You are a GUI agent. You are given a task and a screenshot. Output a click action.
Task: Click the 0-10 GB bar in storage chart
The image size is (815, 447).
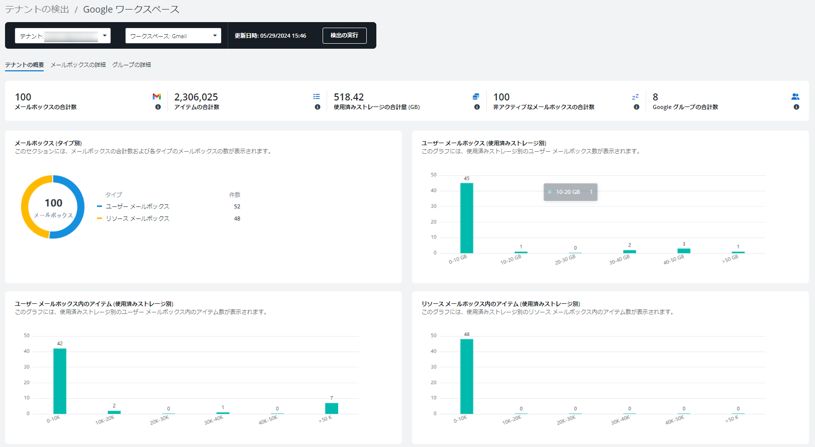coord(467,218)
